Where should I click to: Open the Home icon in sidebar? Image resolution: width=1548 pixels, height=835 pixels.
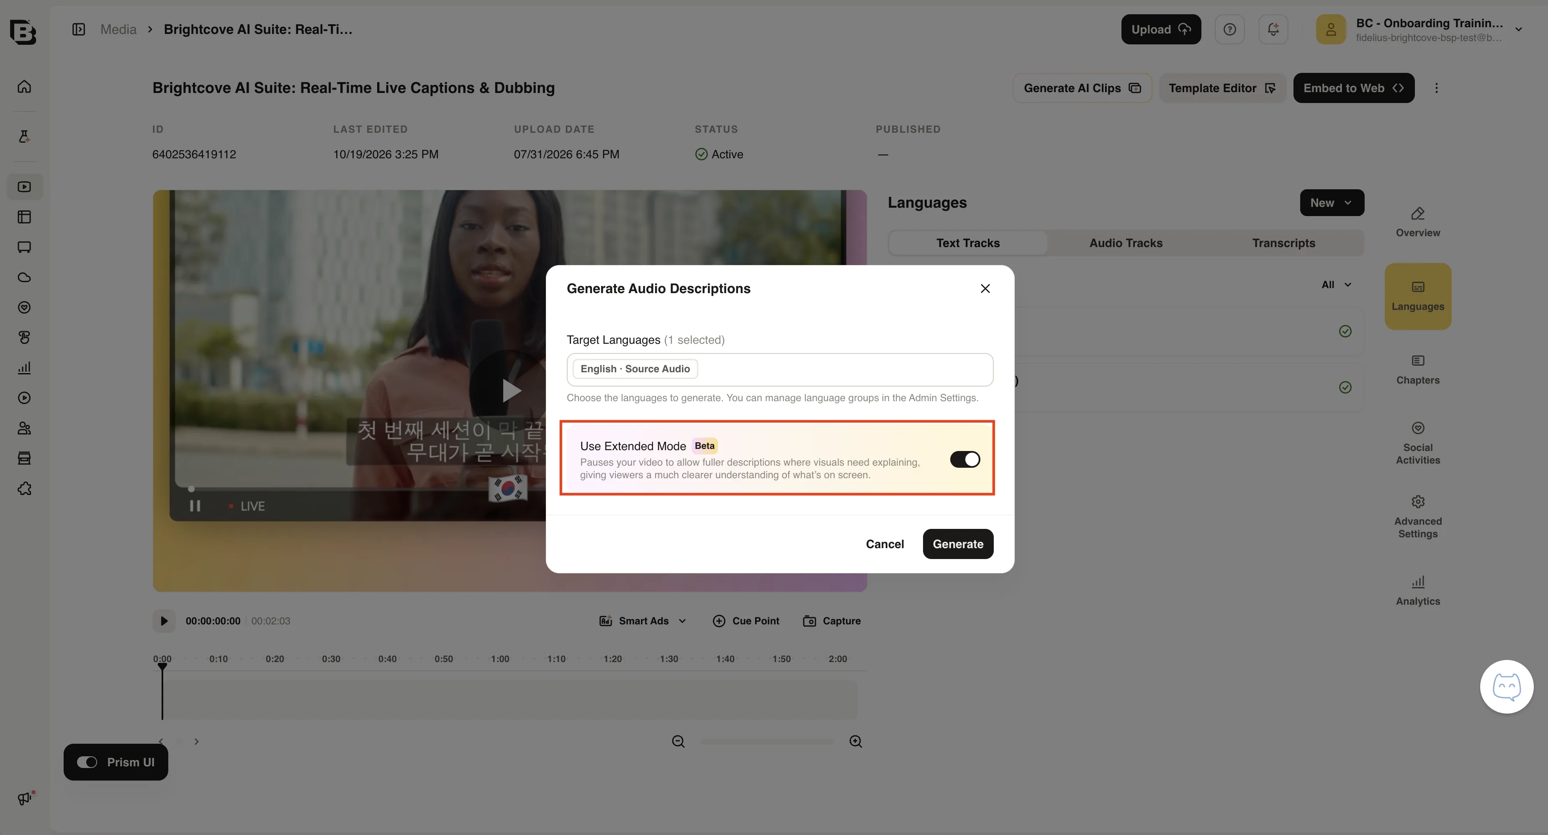(x=24, y=87)
